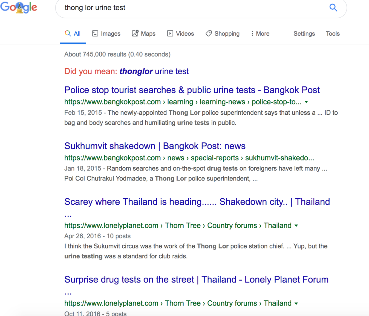The image size is (369, 316).
Task: Expand dropdown arrow beside Scarey result URL
Action: tap(296, 226)
